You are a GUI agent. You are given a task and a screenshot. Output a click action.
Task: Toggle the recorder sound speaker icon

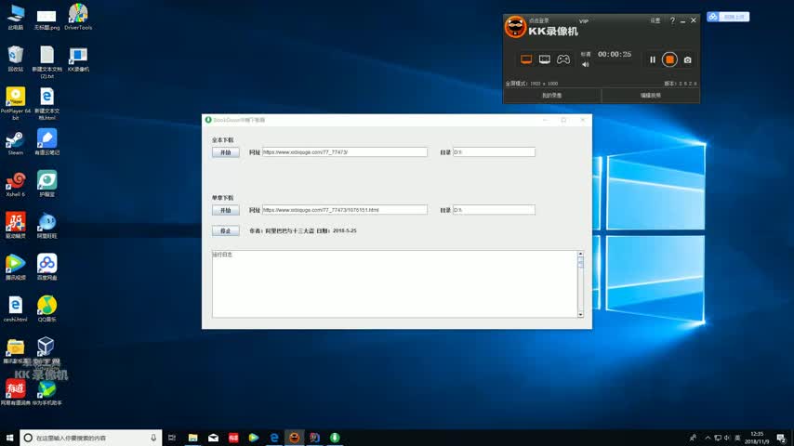(586, 64)
